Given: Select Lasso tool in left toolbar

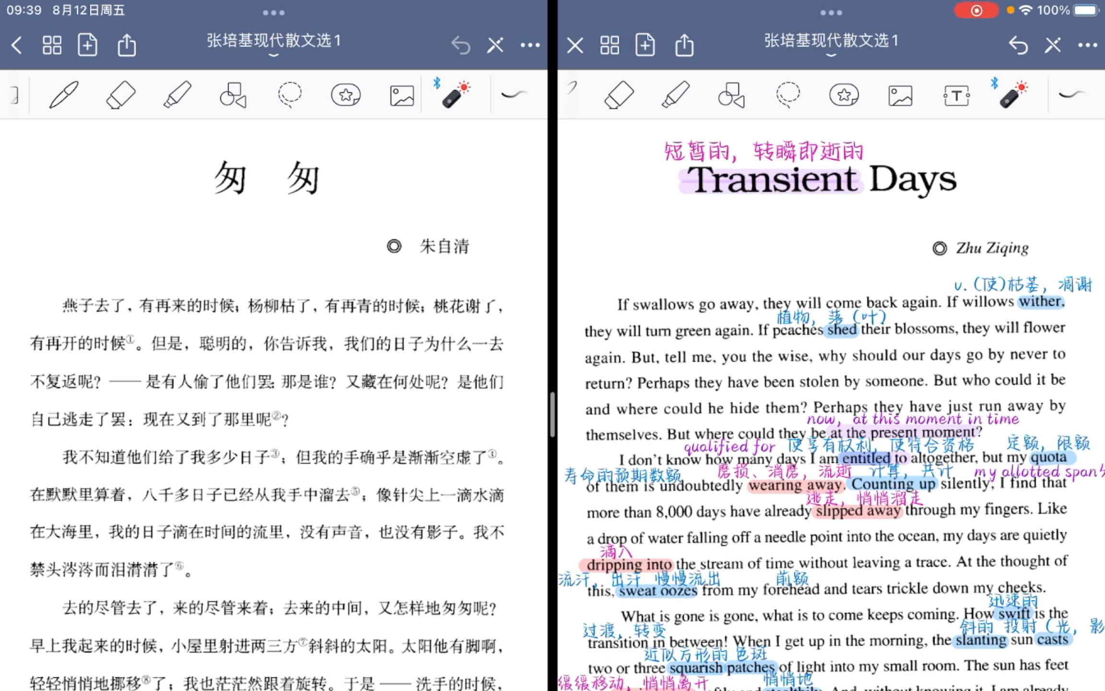Looking at the screenshot, I should pos(290,95).
